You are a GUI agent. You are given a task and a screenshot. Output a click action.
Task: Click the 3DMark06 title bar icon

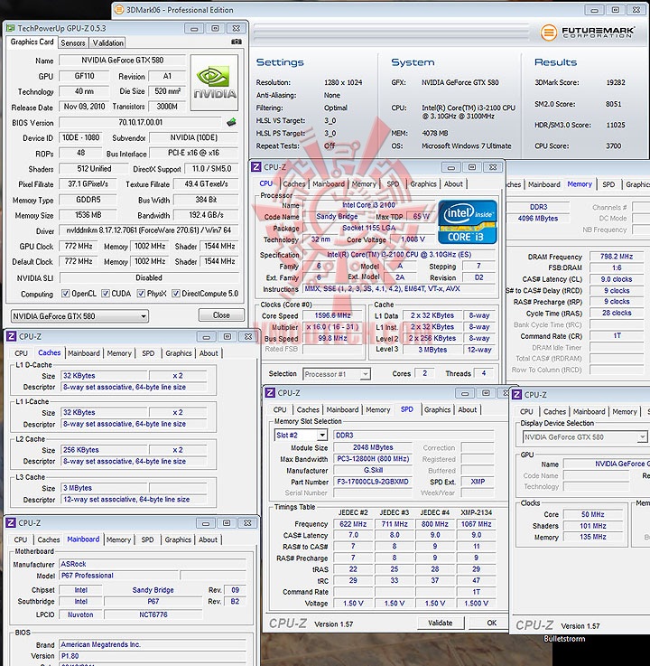[x=120, y=10]
